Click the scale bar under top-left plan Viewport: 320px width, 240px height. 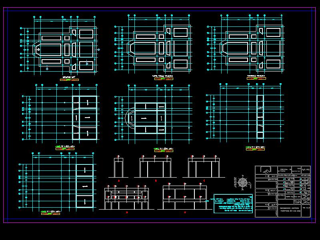[69, 80]
